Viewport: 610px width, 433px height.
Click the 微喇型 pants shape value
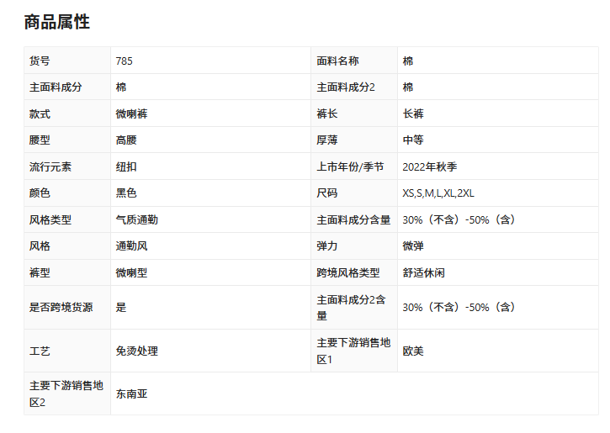pyautogui.click(x=132, y=273)
